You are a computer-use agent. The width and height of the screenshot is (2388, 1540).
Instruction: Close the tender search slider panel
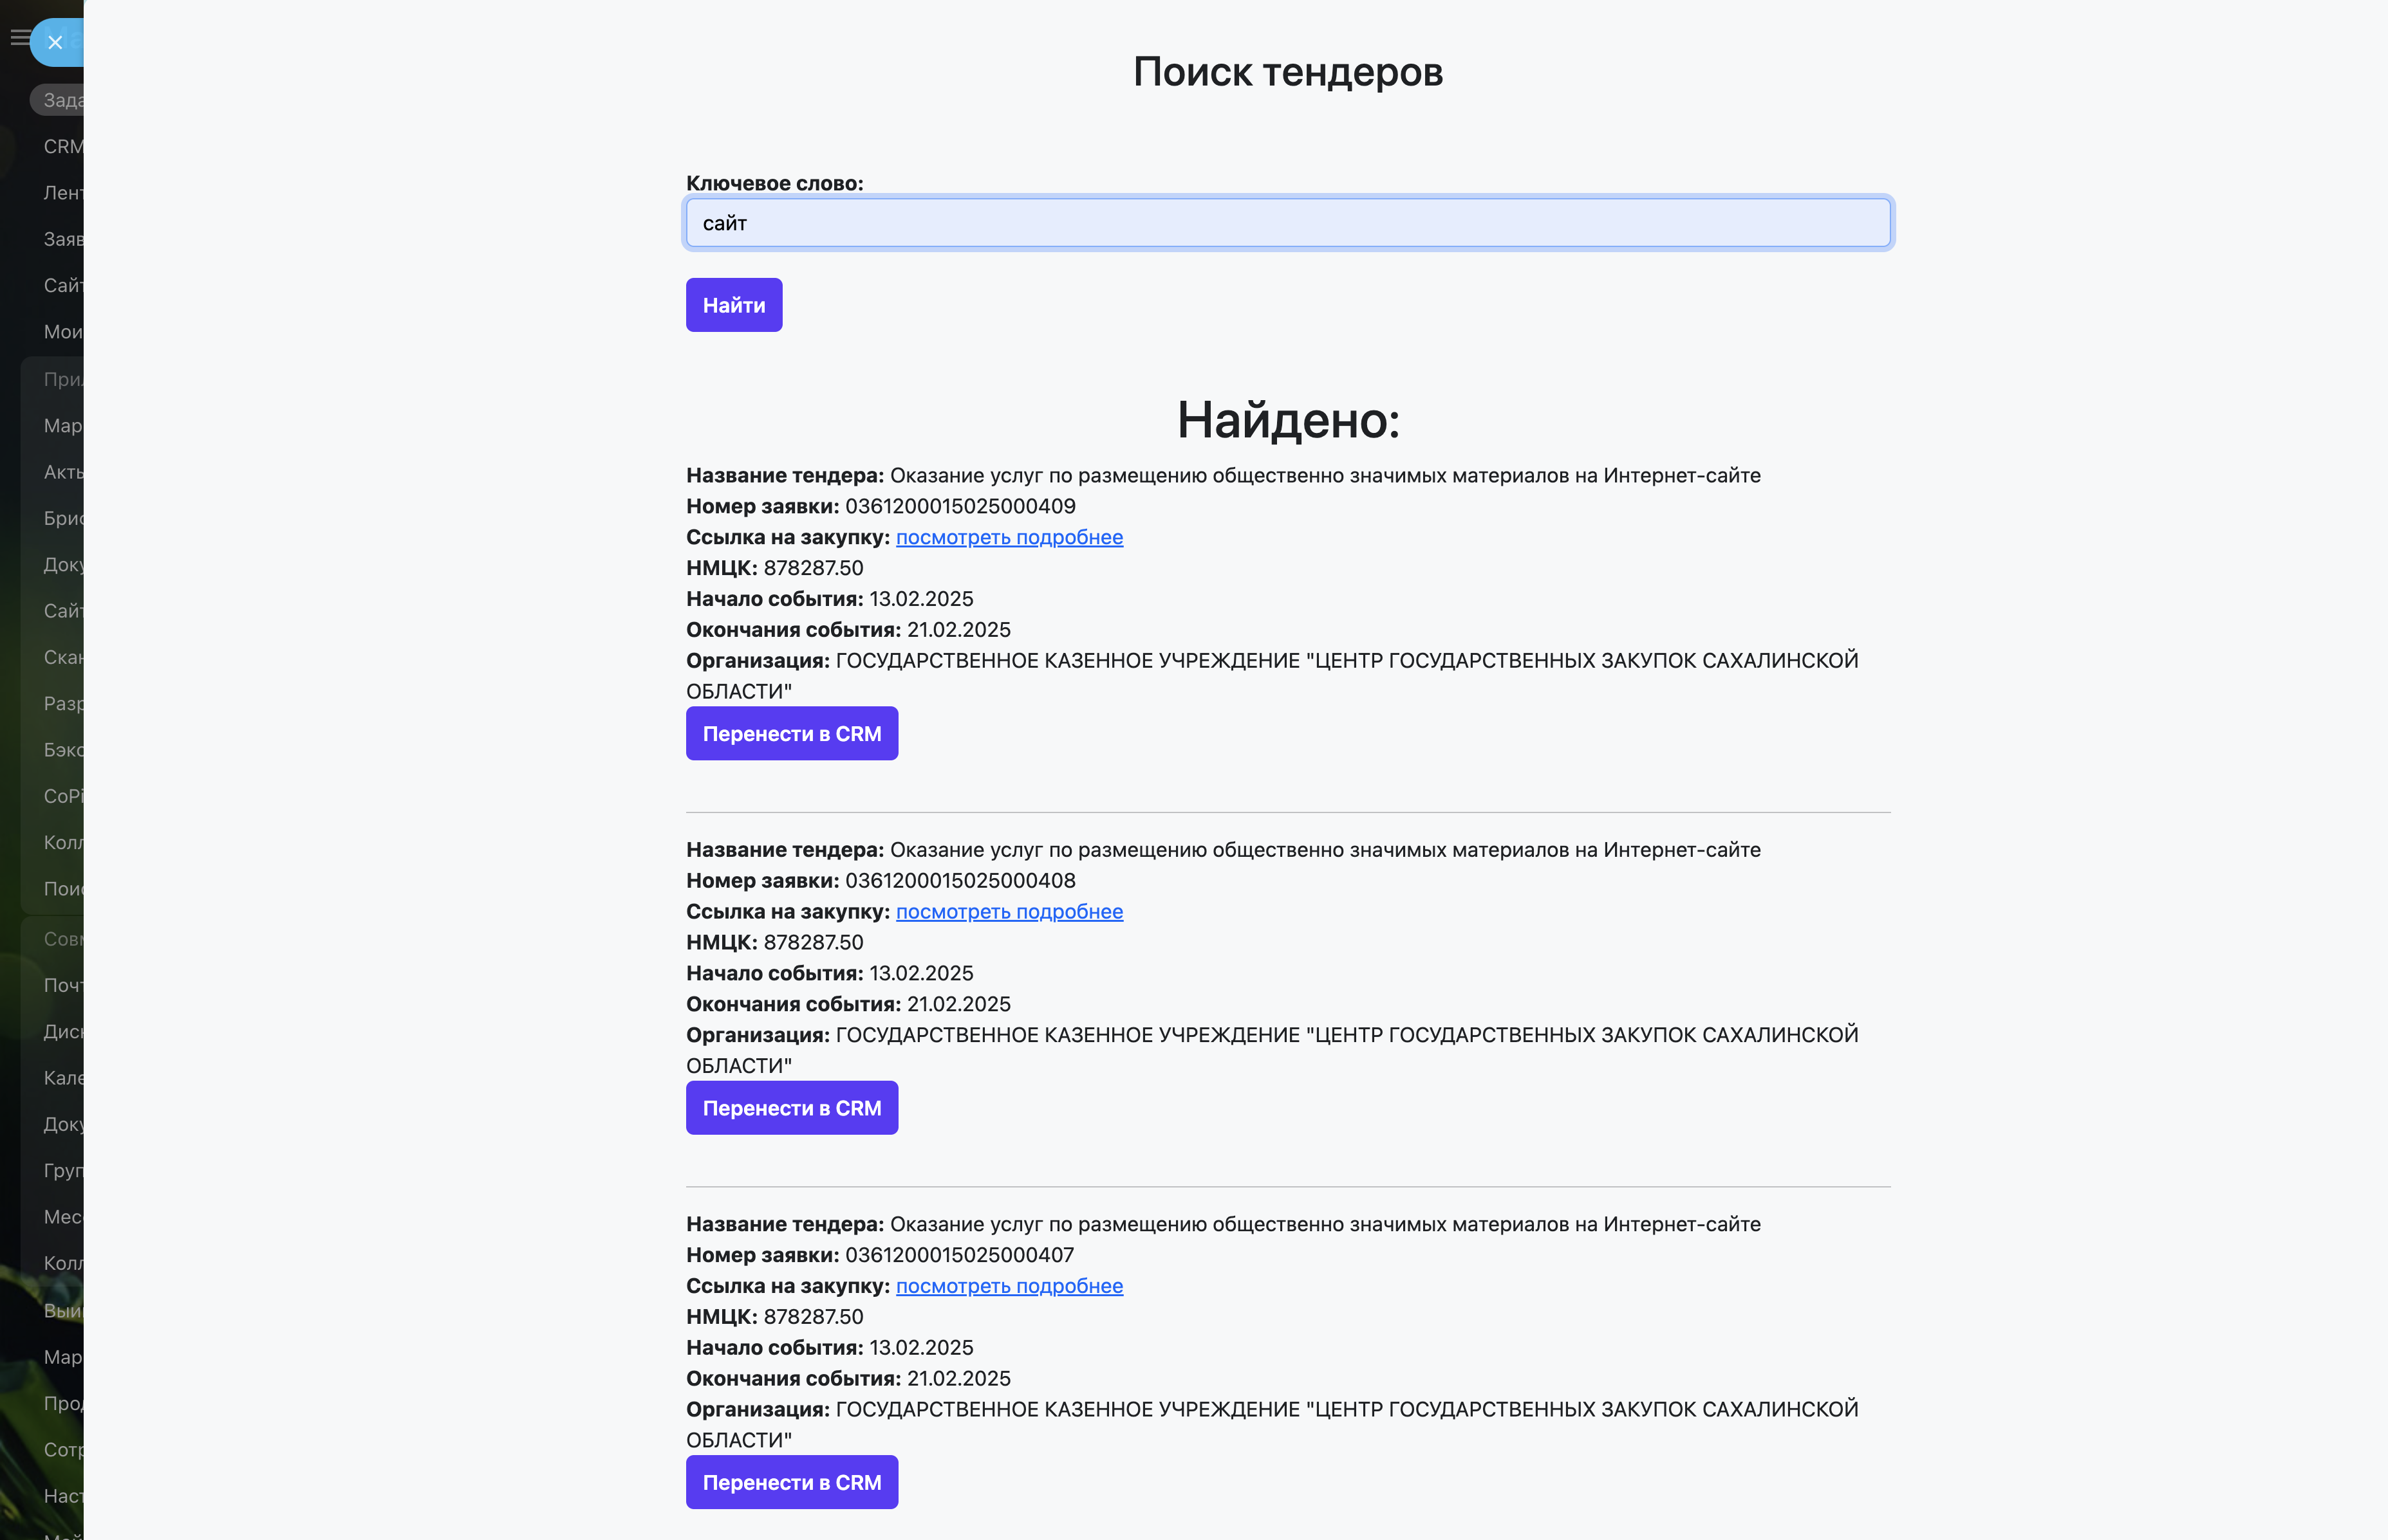coord(55,42)
